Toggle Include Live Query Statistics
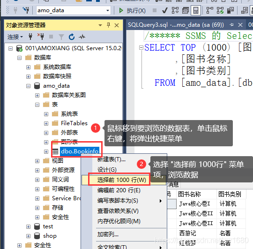The height and width of the screenshot is (249, 253). (220, 10)
